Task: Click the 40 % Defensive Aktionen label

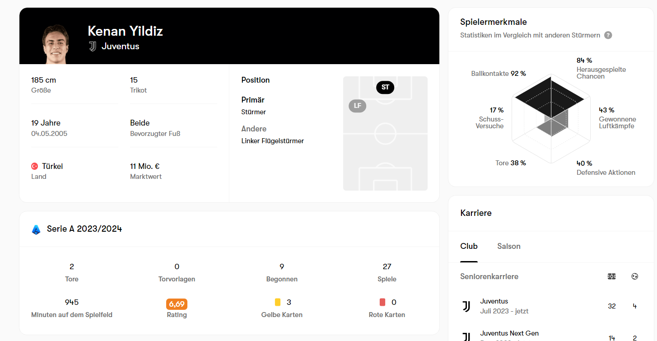Action: [606, 168]
